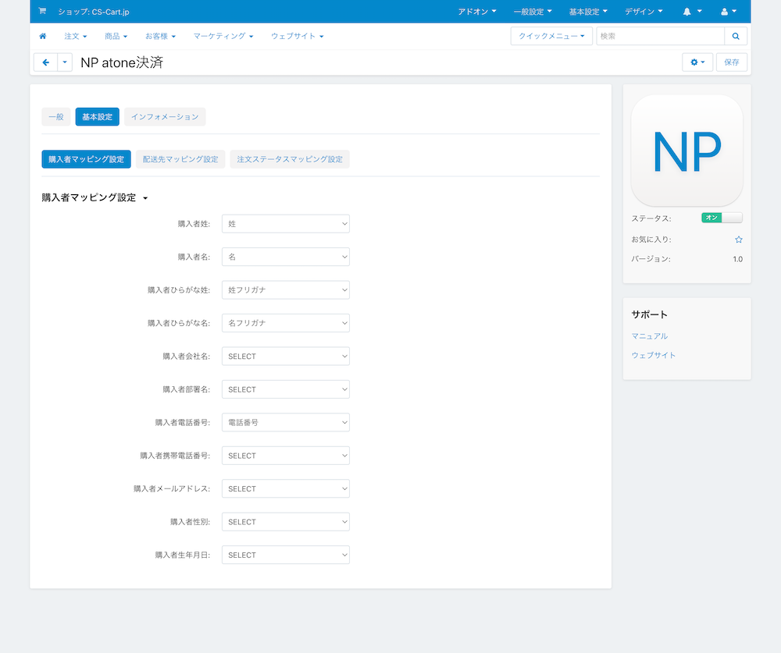Switch to 配送先マッピング設定 sub-tab

pos(180,159)
